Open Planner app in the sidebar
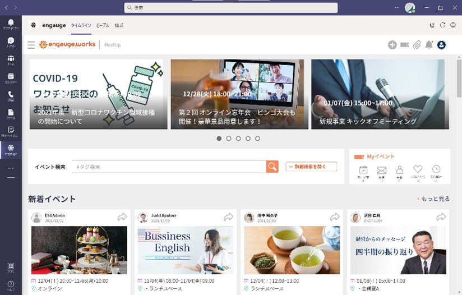Image resolution: width=462 pixels, height=295 pixels. pos(11,132)
